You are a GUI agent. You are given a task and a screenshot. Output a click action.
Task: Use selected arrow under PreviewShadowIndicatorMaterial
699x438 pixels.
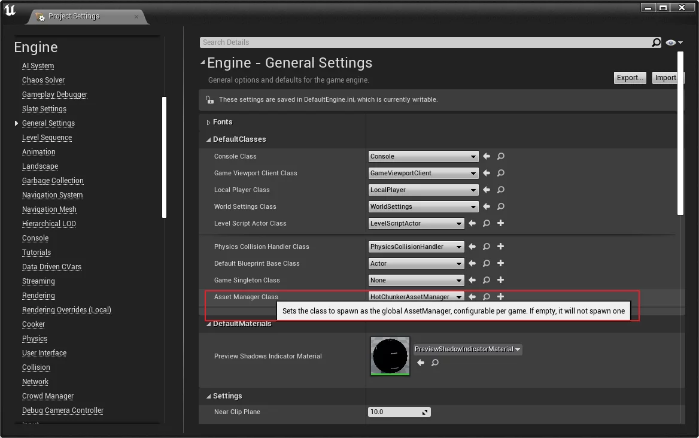421,363
